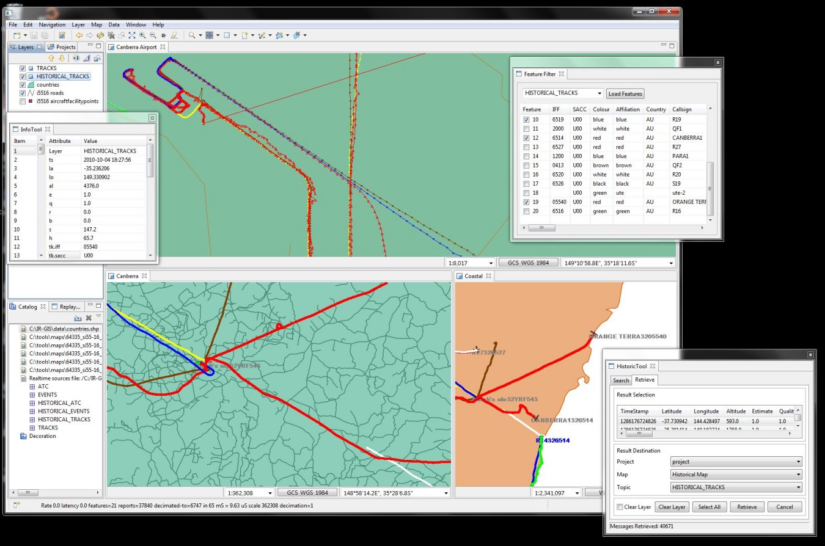
Task: Move layer up with yellow up arrow
Action: point(51,58)
